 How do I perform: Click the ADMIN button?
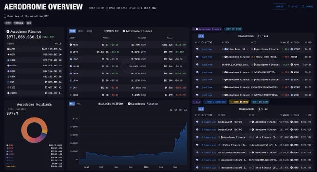(x=279, y=7)
